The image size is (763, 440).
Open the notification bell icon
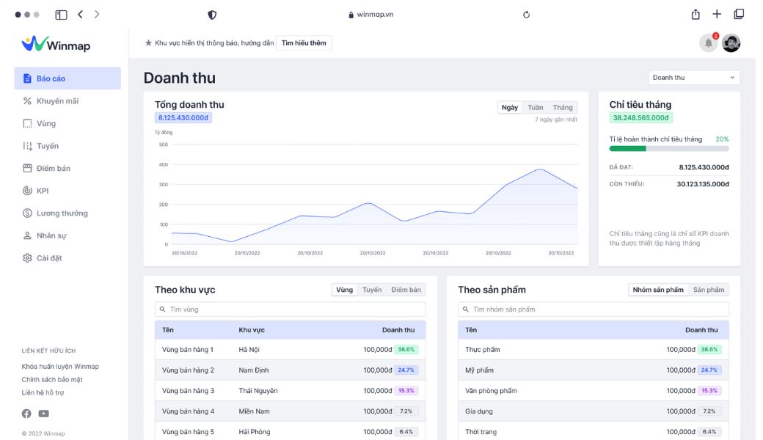[x=709, y=43]
